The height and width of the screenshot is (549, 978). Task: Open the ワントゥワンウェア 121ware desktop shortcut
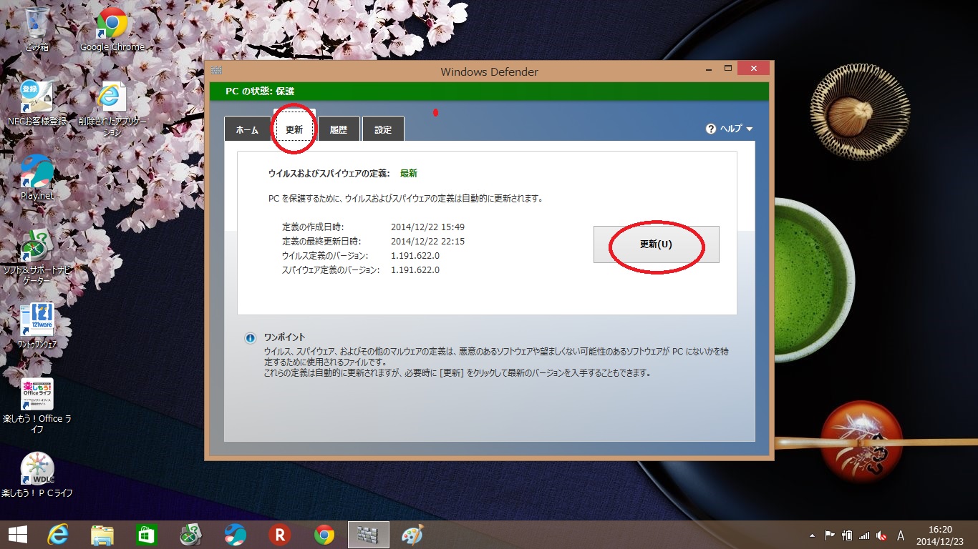click(37, 326)
